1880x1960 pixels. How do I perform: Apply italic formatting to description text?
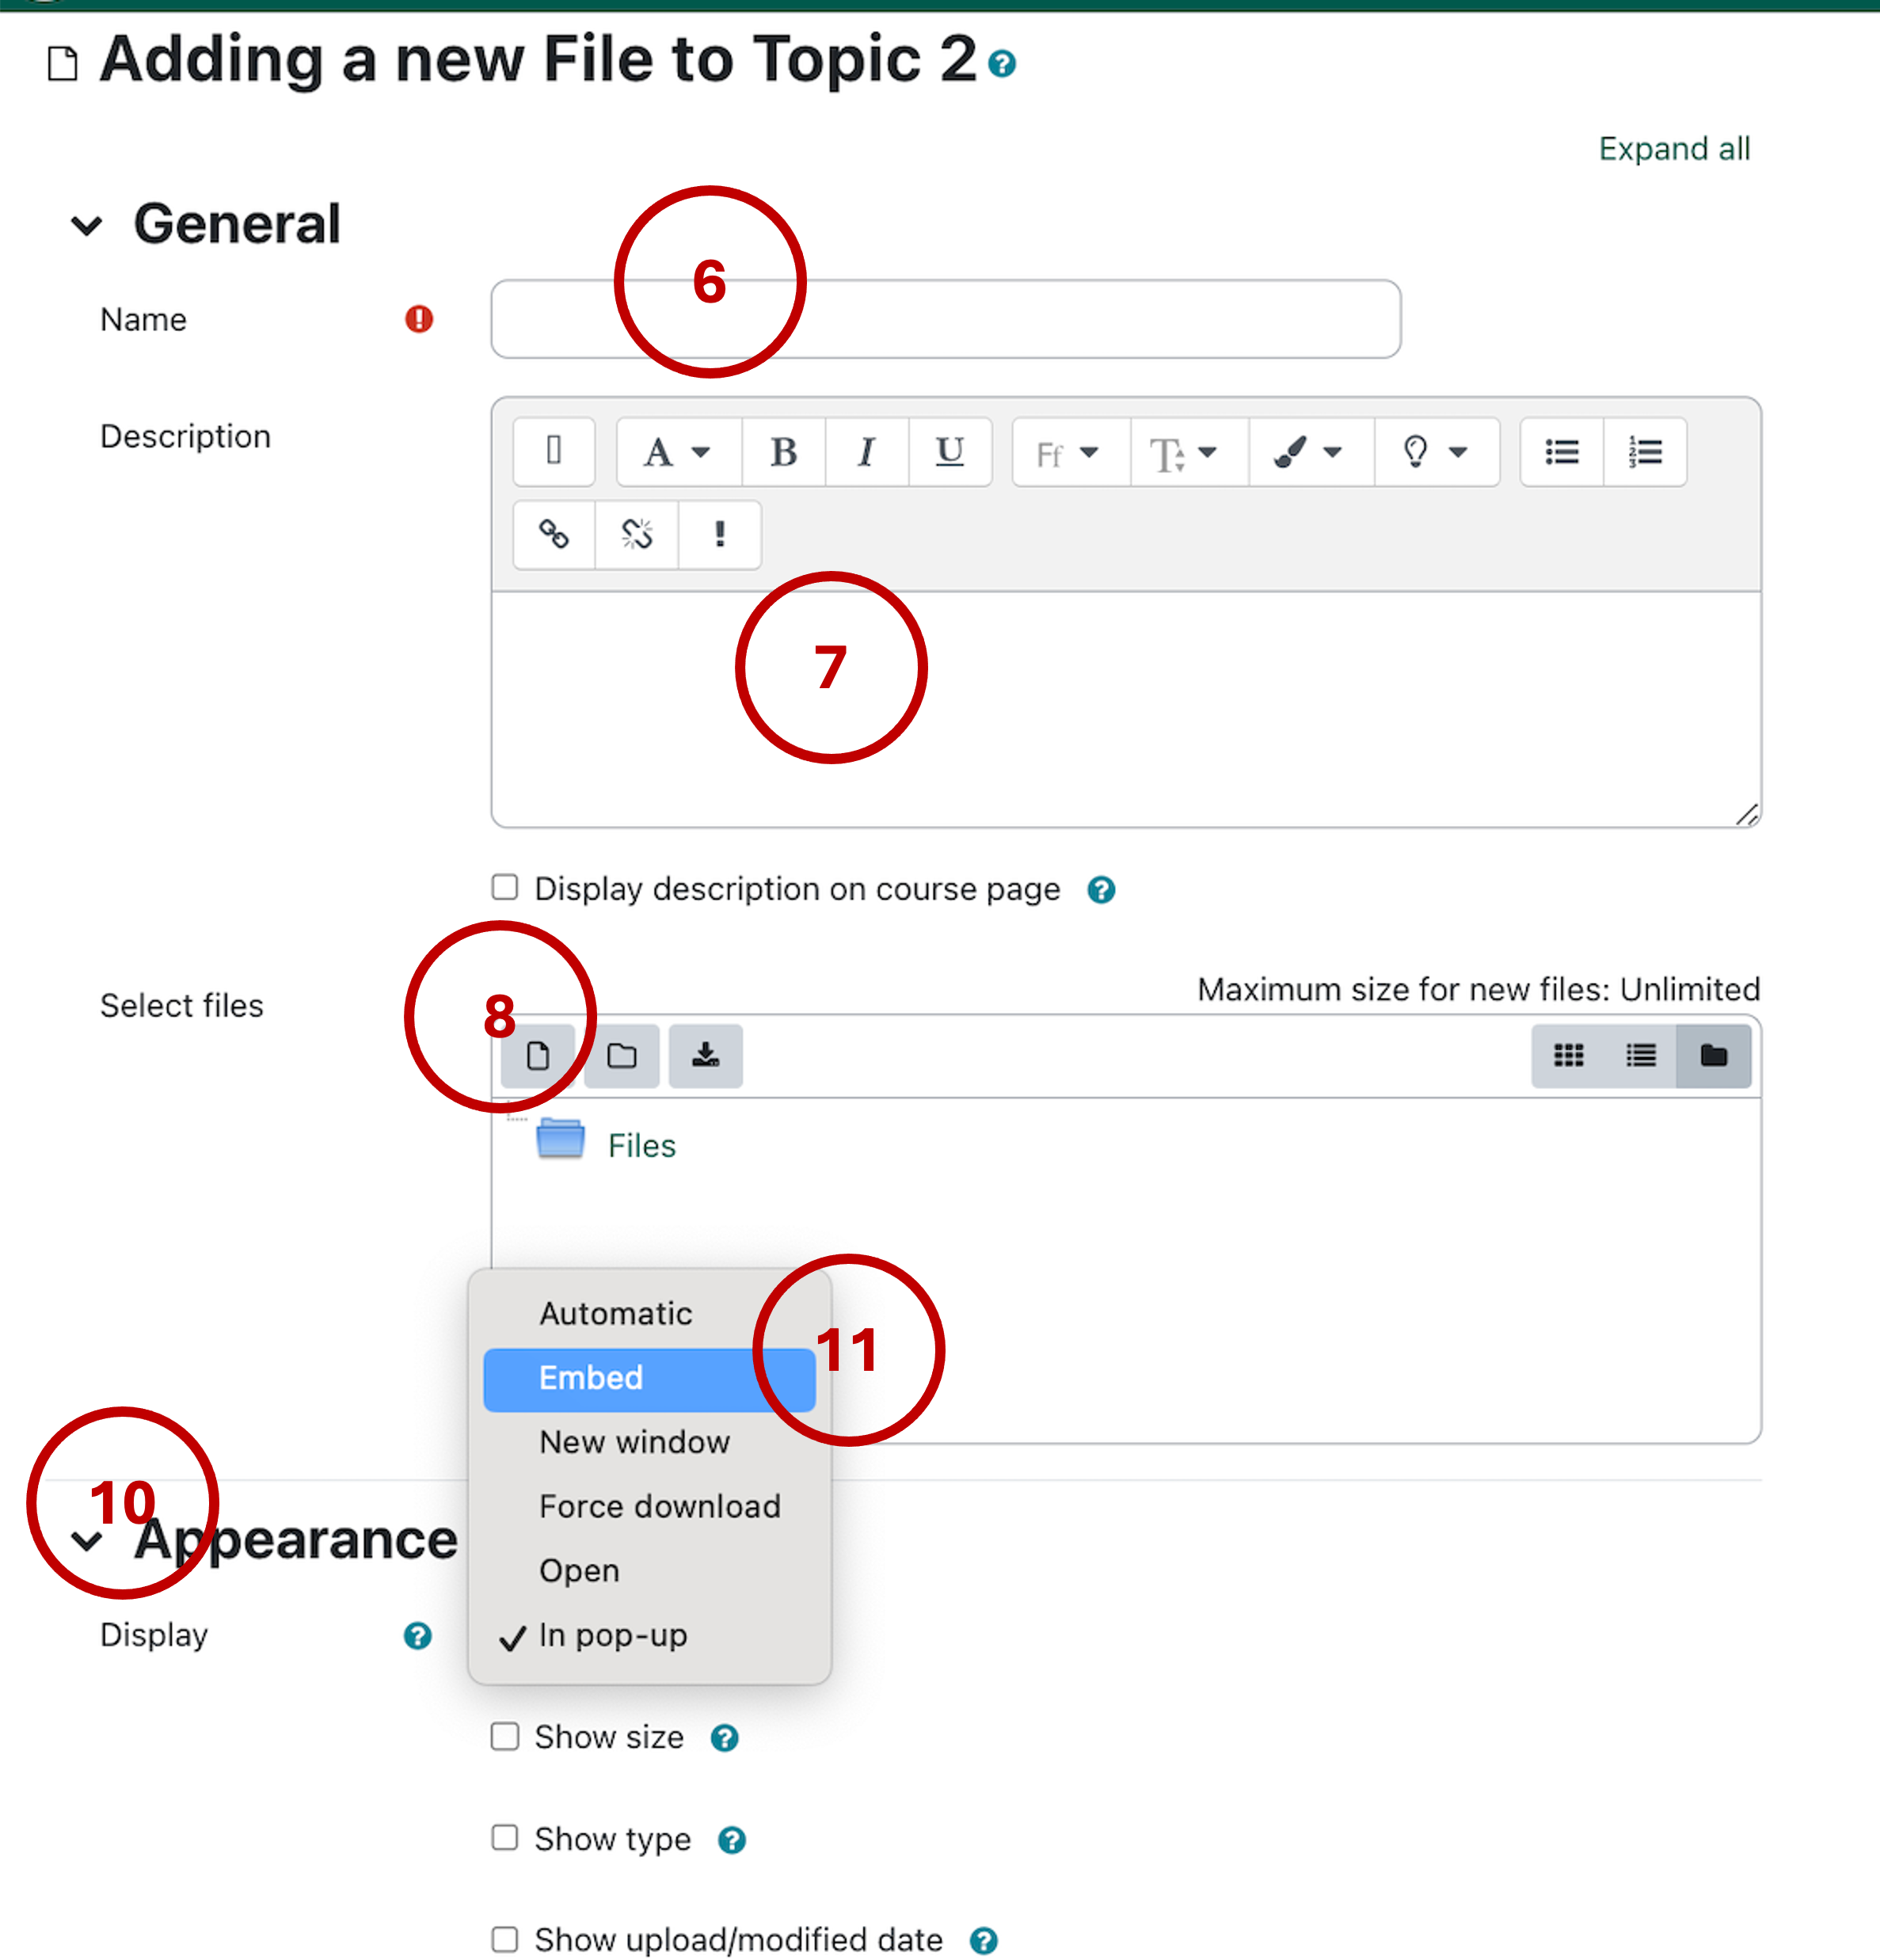(866, 452)
